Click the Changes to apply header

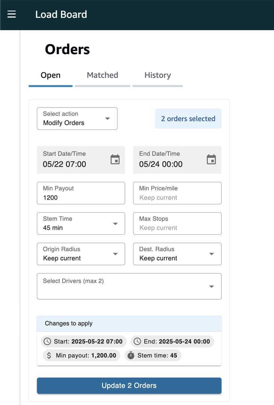coord(129,323)
